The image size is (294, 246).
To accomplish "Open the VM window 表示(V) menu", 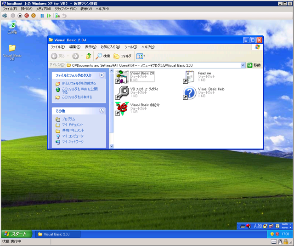I will (x=86, y=9).
